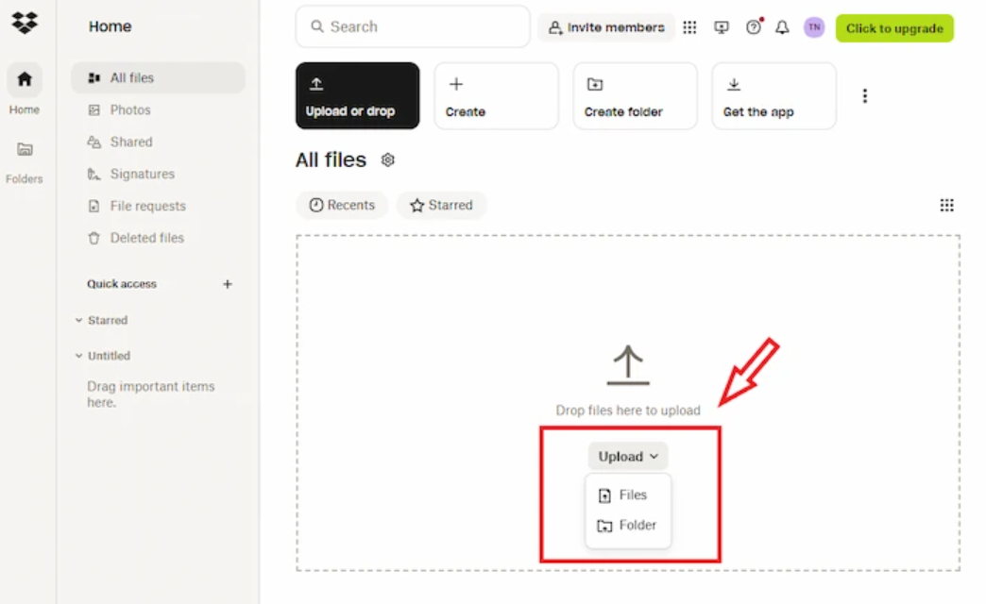This screenshot has height=604, width=986.
Task: Select the Recents filter chip
Action: [342, 206]
